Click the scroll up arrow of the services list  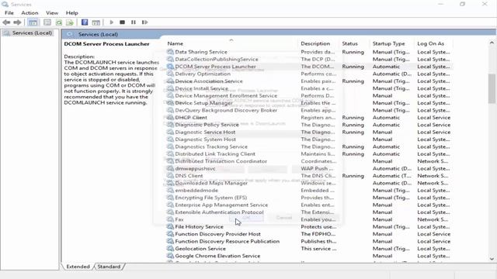(492, 43)
